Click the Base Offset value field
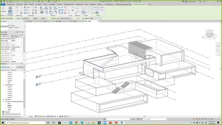 point(16,41)
